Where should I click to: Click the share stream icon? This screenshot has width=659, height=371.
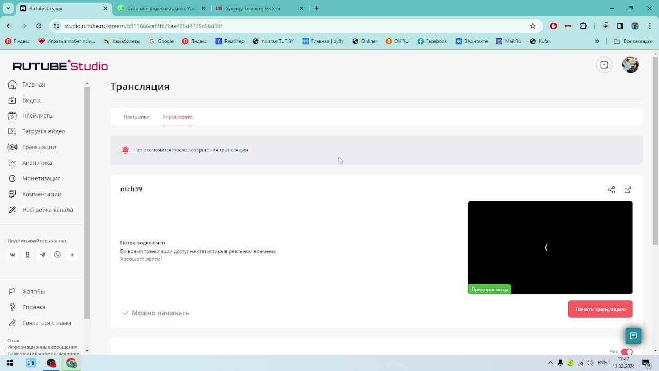coord(611,190)
